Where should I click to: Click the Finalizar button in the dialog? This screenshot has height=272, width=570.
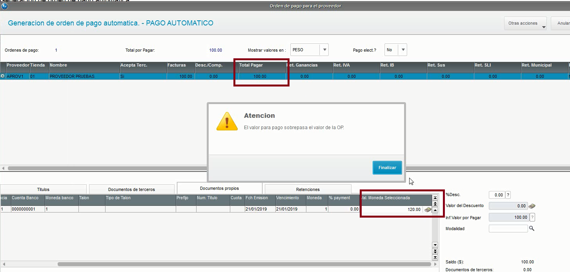pyautogui.click(x=387, y=168)
